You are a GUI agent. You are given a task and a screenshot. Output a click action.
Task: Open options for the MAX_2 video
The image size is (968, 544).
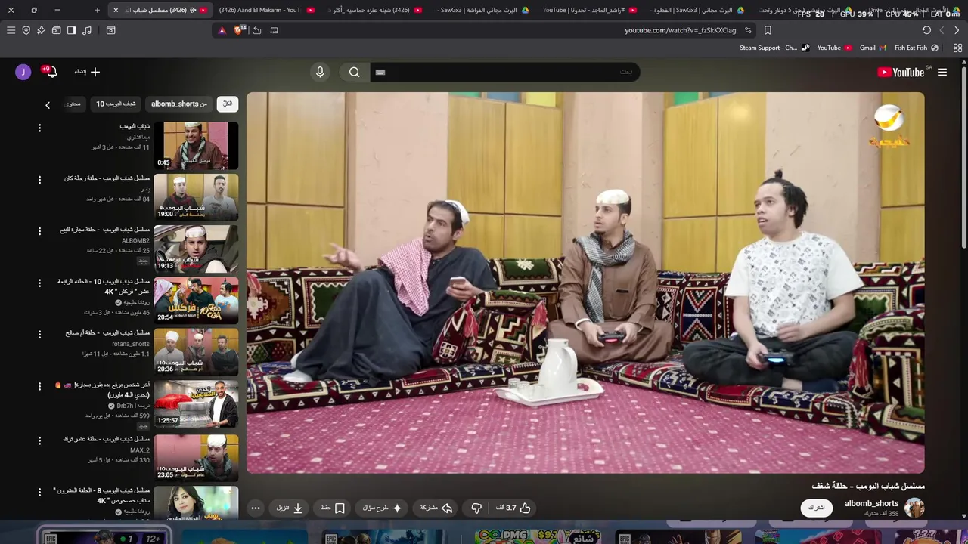click(40, 440)
